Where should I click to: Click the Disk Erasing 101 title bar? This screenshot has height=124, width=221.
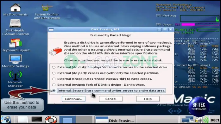tap(105, 29)
